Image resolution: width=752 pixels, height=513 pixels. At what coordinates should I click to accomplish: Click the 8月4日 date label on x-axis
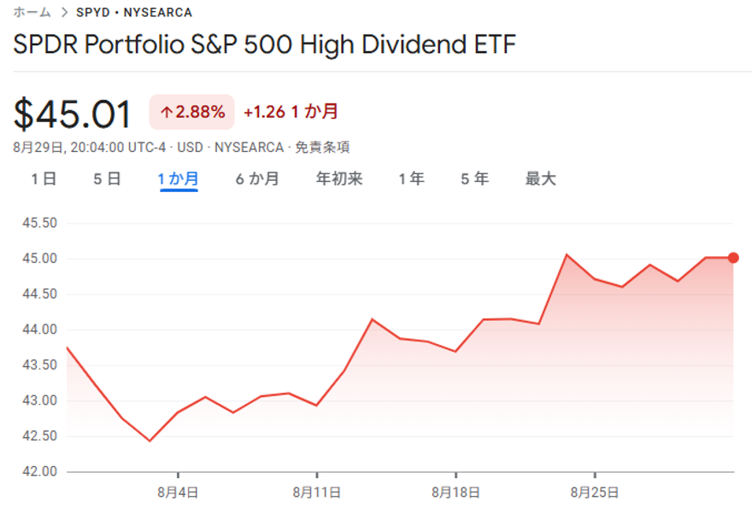click(x=178, y=493)
